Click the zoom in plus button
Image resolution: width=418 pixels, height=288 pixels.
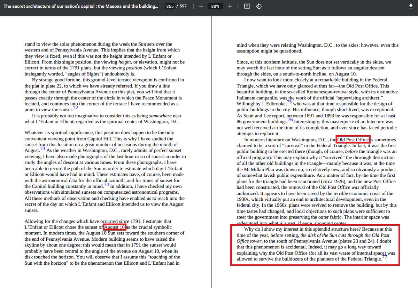pos(230,6)
